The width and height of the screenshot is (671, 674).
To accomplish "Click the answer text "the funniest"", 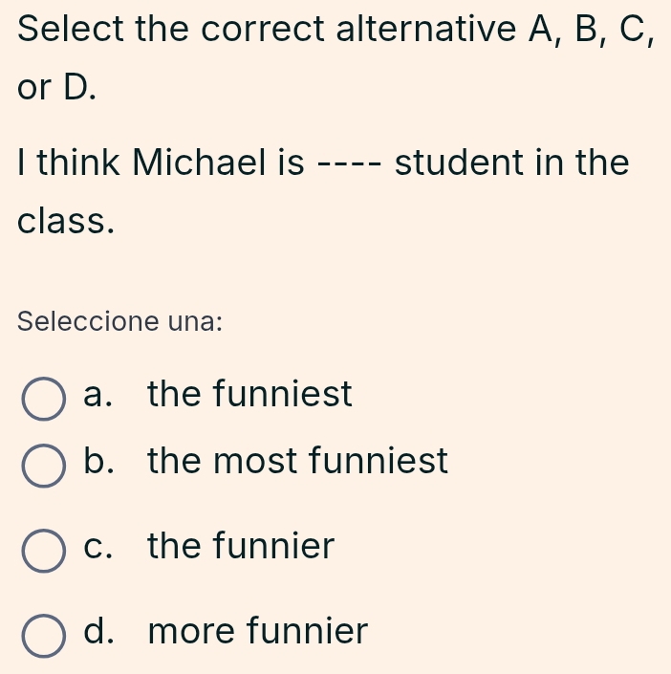I will point(250,394).
